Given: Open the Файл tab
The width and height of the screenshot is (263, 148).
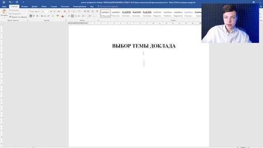Looking at the screenshot, I should click(4, 7).
